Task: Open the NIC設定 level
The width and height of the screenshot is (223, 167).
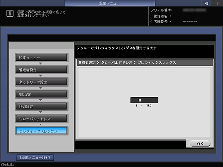Action: click(x=41, y=94)
